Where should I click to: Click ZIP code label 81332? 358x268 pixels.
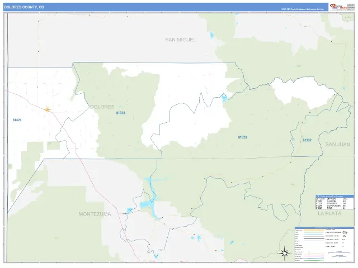[x=307, y=140]
